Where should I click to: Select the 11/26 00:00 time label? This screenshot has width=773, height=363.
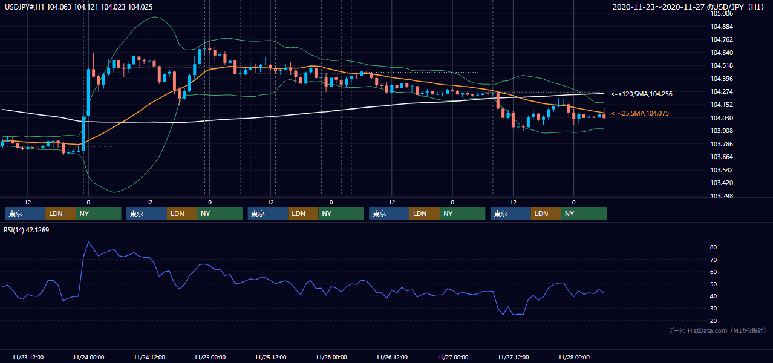(x=331, y=357)
